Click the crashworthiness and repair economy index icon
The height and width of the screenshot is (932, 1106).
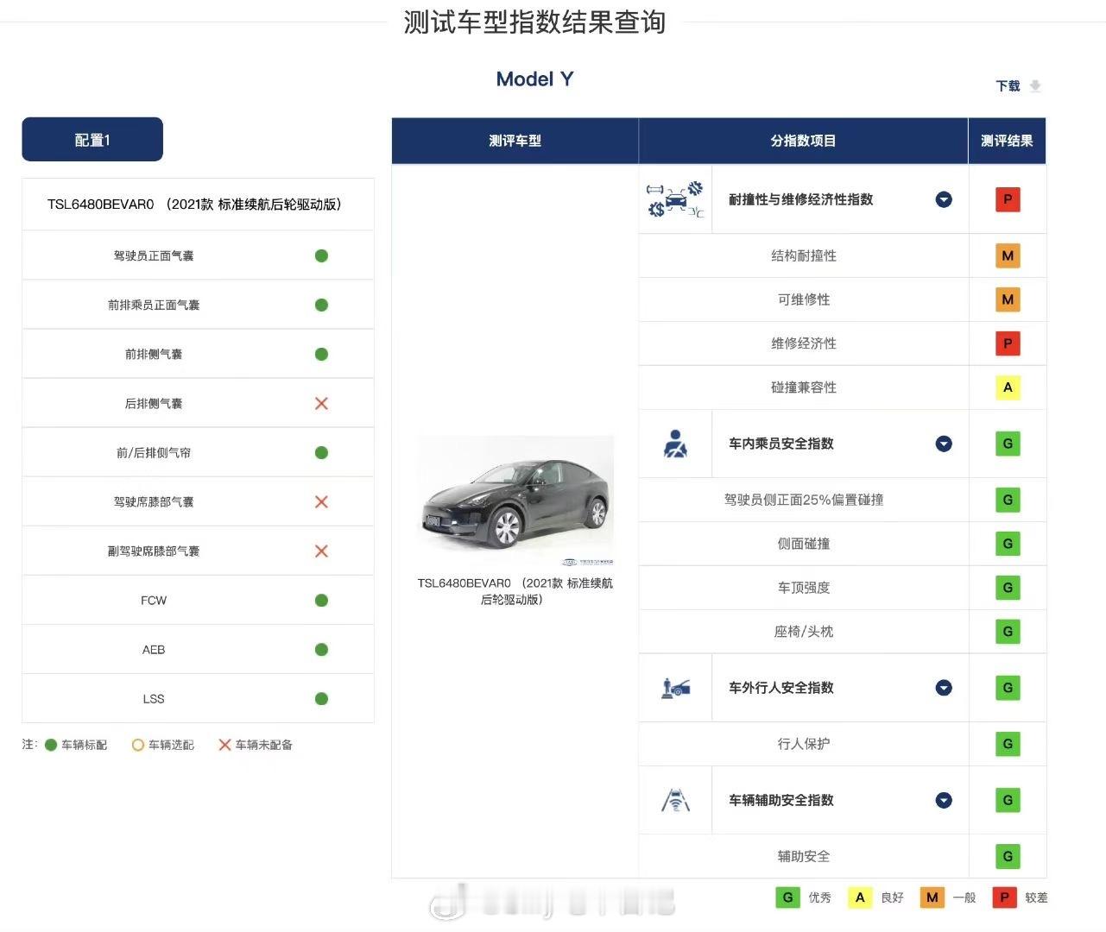click(x=675, y=199)
